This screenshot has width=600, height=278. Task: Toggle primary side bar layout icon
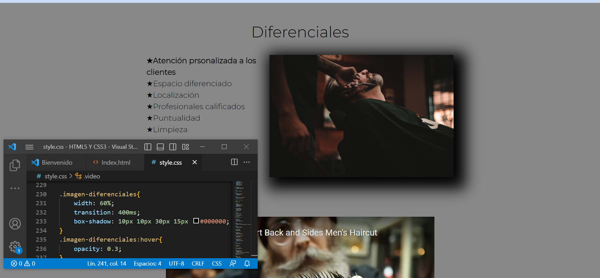point(148,147)
